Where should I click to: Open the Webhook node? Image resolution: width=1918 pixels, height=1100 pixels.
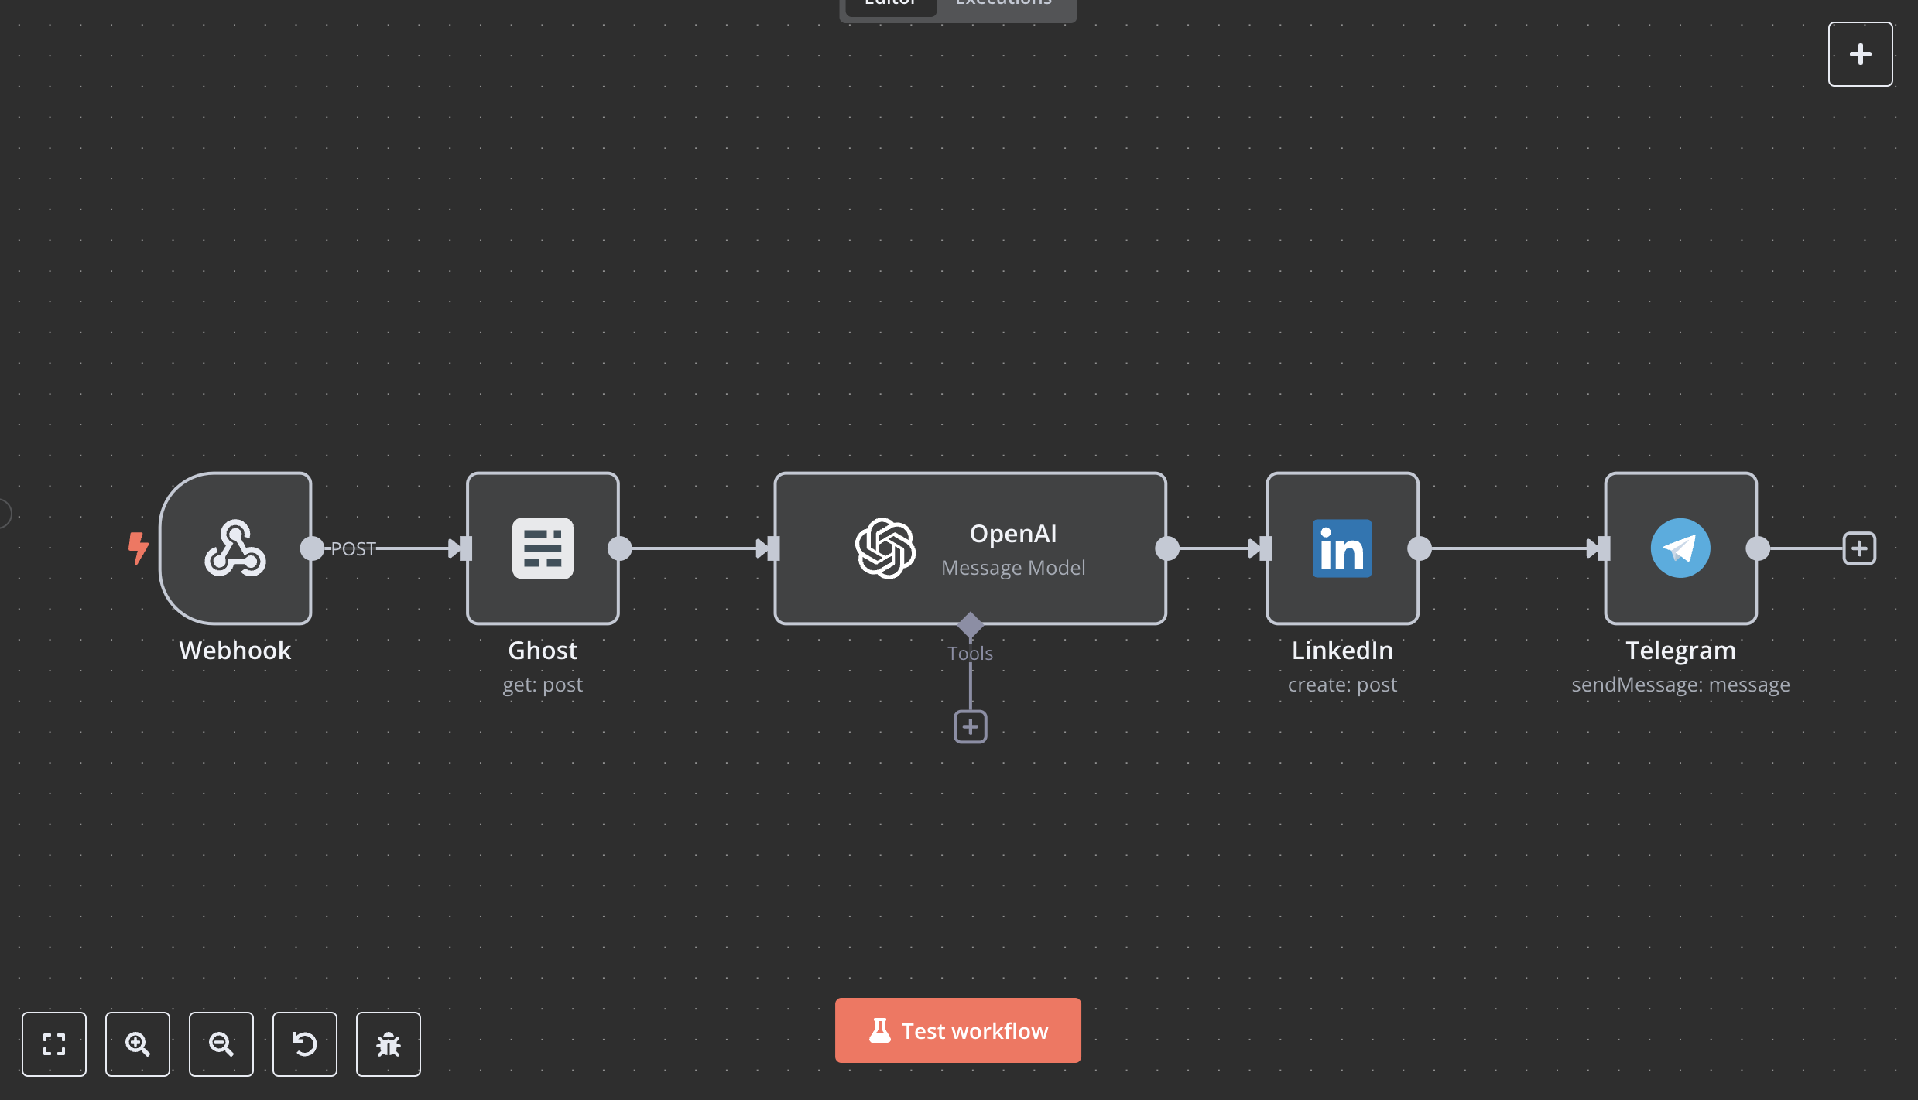click(x=235, y=548)
